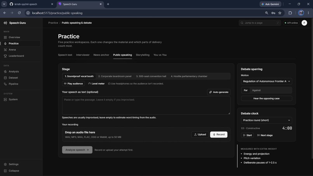This screenshot has width=313, height=176.
Task: Select the Public speaking tab
Action: click(x=122, y=55)
